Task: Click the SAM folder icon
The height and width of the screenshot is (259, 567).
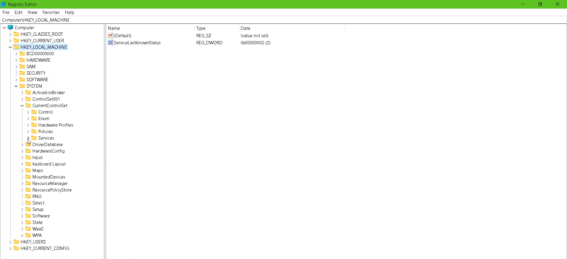Action: 22,66
